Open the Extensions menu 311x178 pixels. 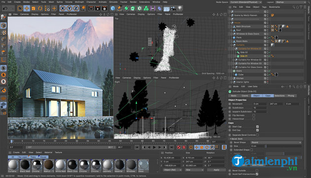click(144, 2)
